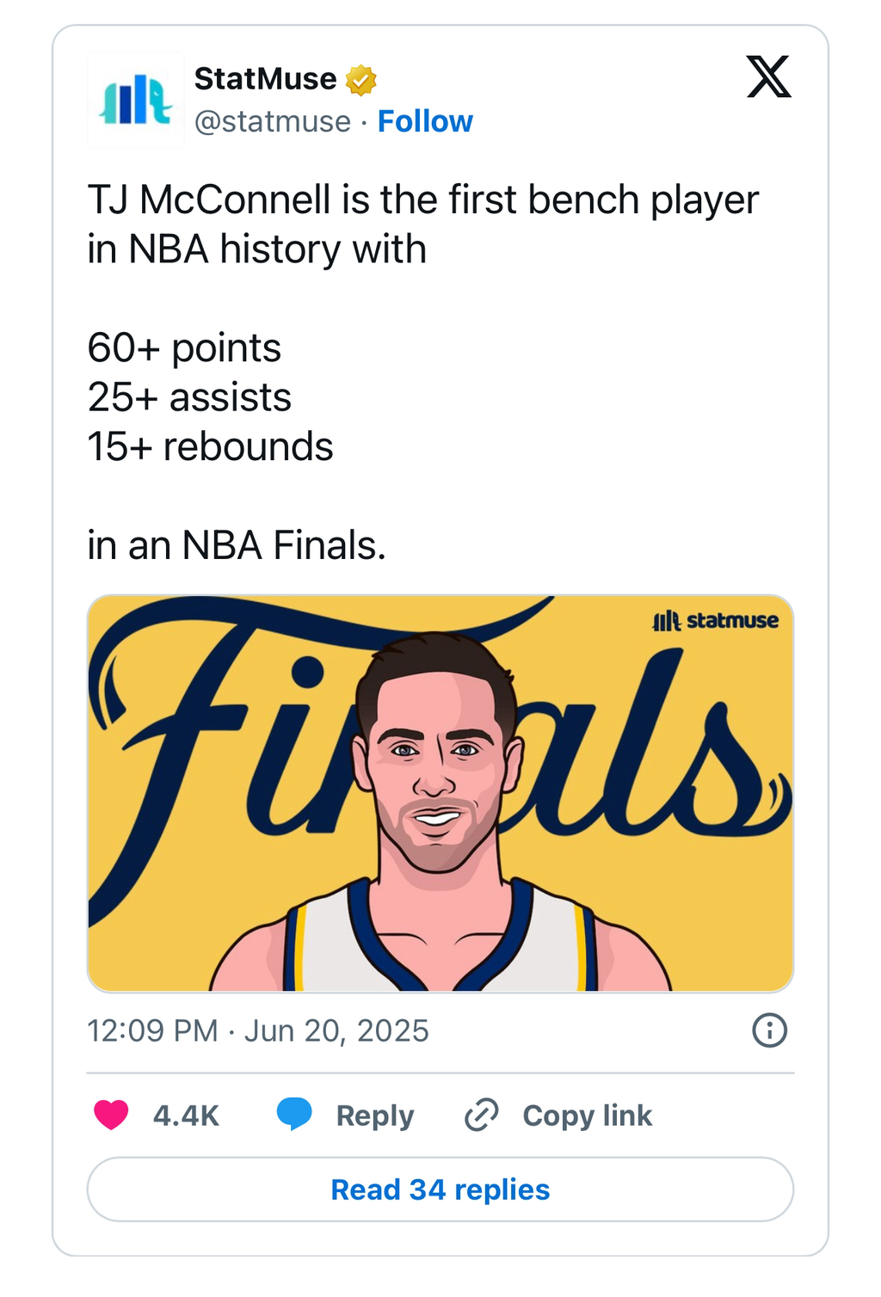Click the statmuse watermark logo in image
881x1297 pixels.
click(715, 620)
